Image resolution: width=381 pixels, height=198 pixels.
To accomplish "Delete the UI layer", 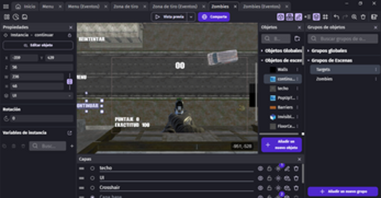I will [x=296, y=178].
